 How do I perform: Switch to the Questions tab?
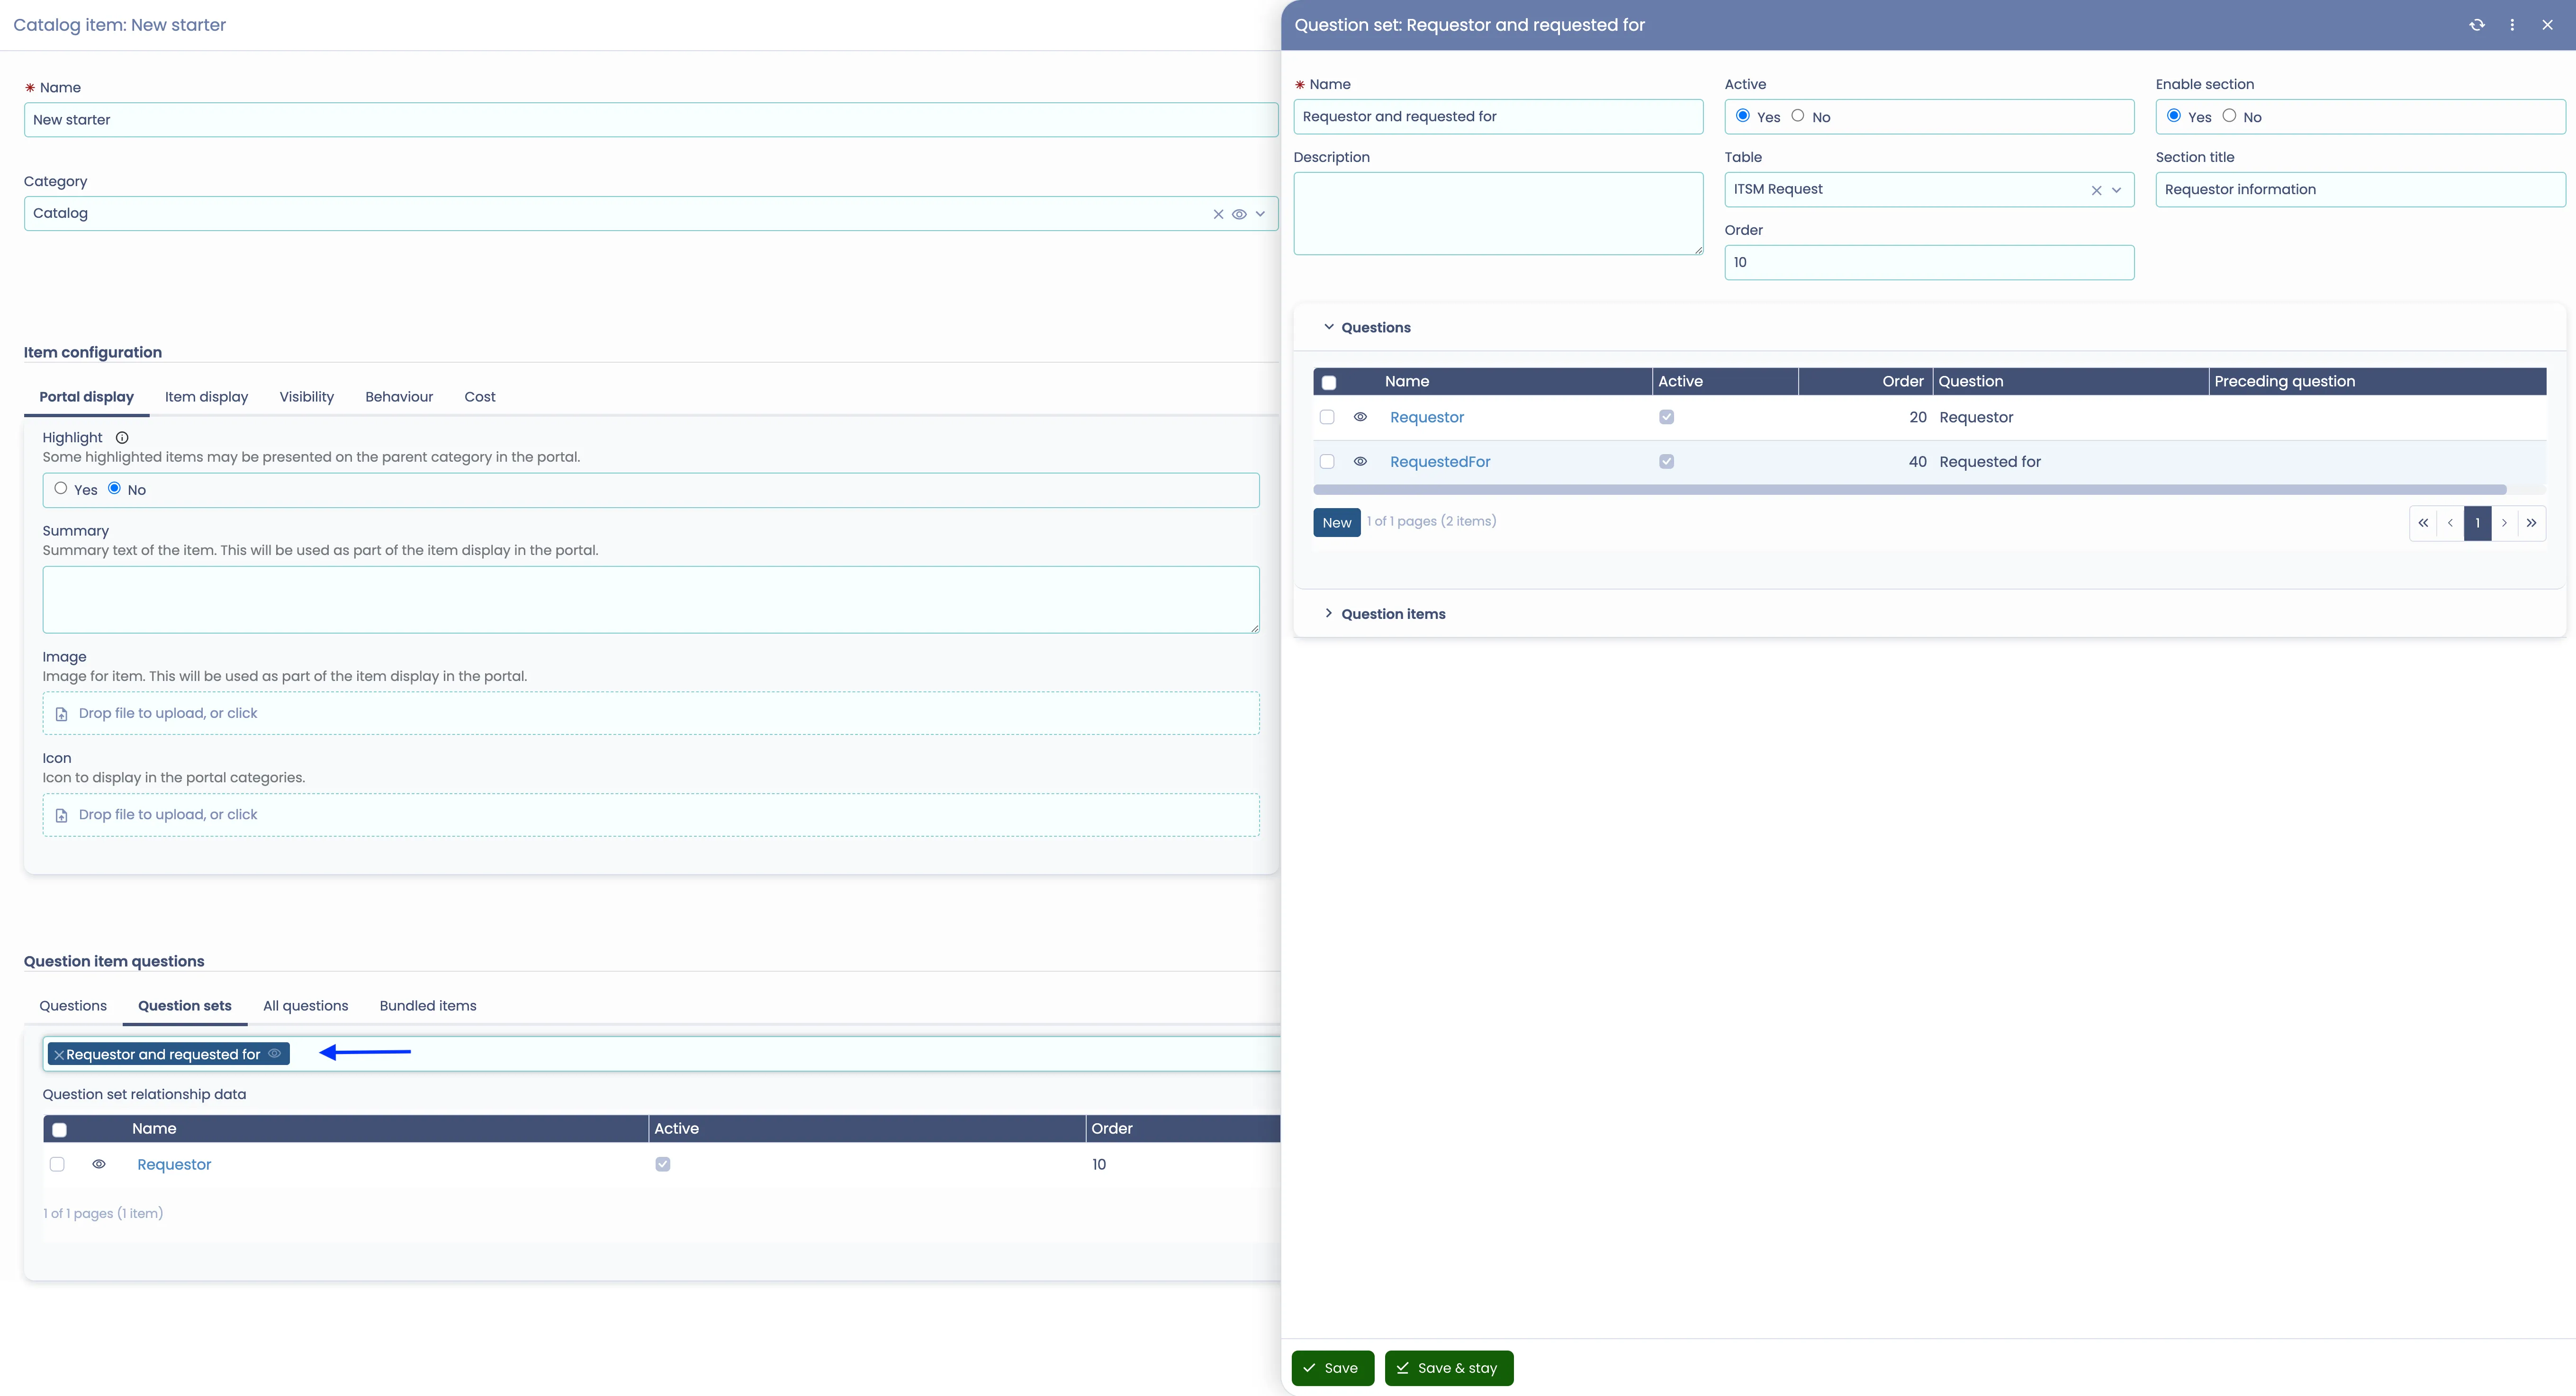pyautogui.click(x=73, y=1006)
